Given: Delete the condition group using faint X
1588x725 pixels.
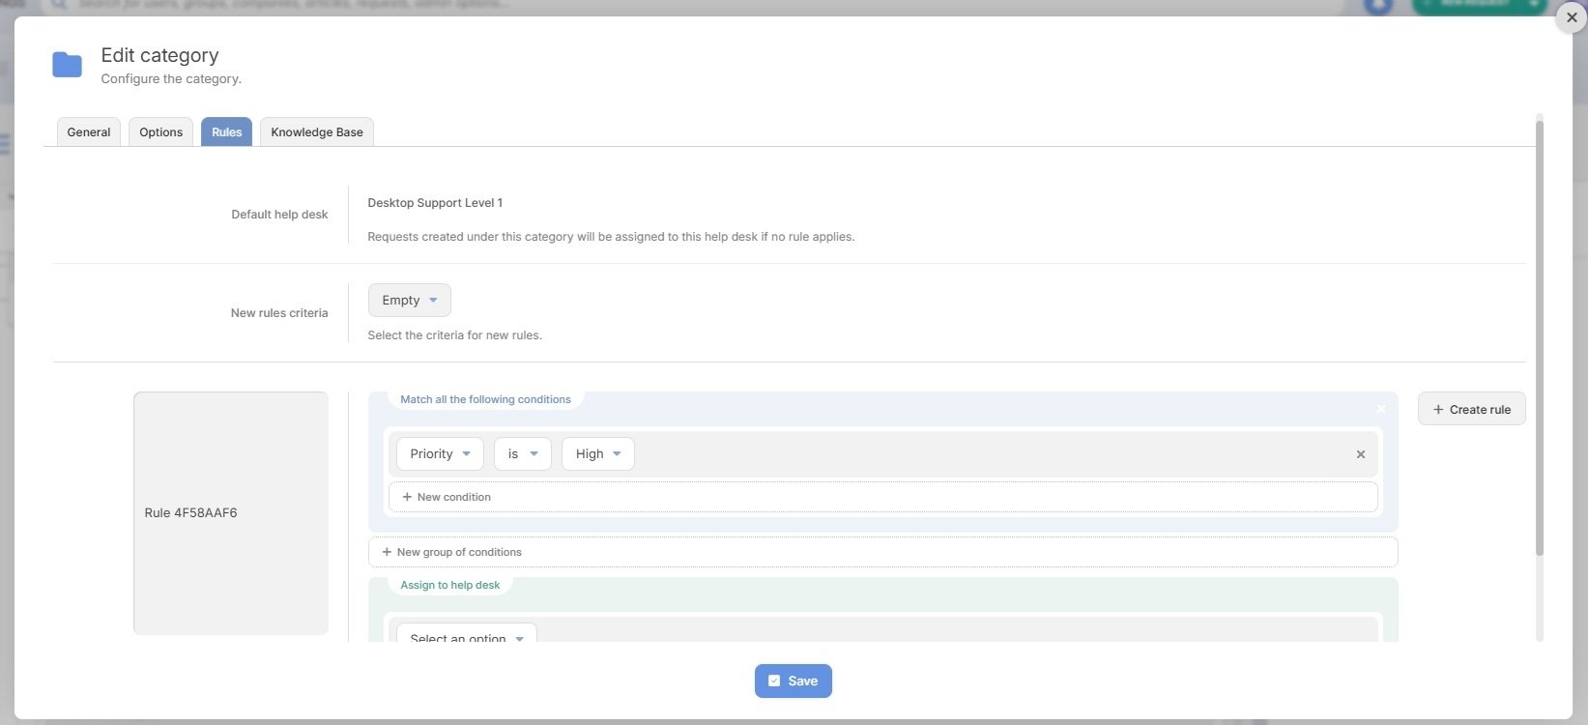Looking at the screenshot, I should pos(1380,409).
